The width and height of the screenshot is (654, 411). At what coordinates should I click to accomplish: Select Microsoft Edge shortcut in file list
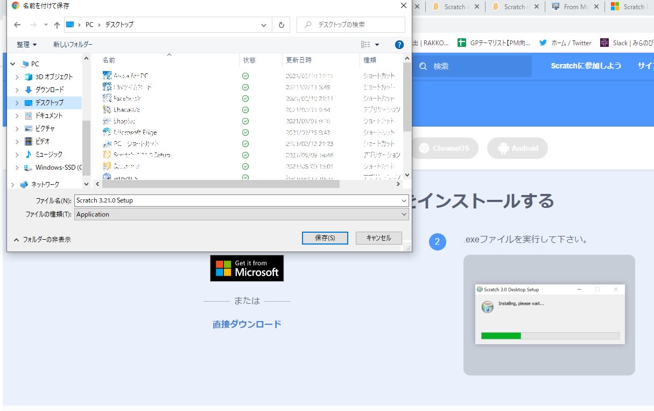coord(135,133)
